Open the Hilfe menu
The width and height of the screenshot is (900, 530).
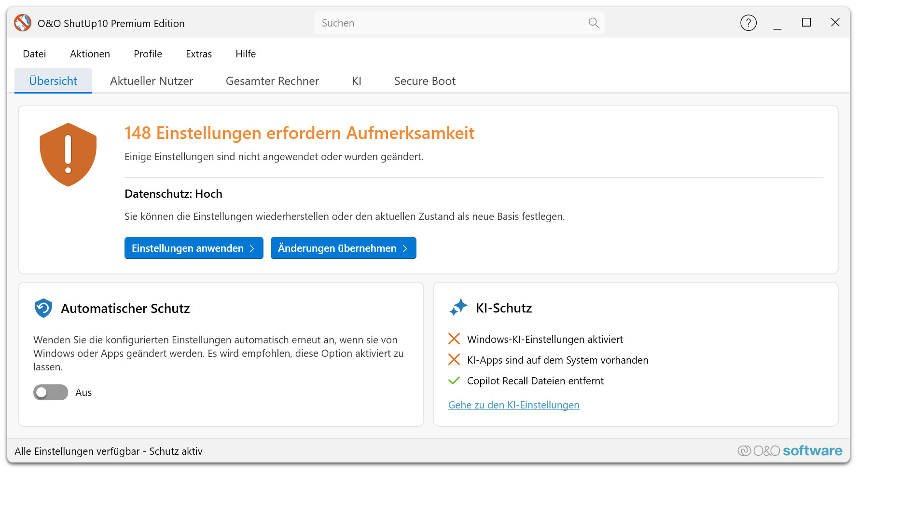click(246, 54)
